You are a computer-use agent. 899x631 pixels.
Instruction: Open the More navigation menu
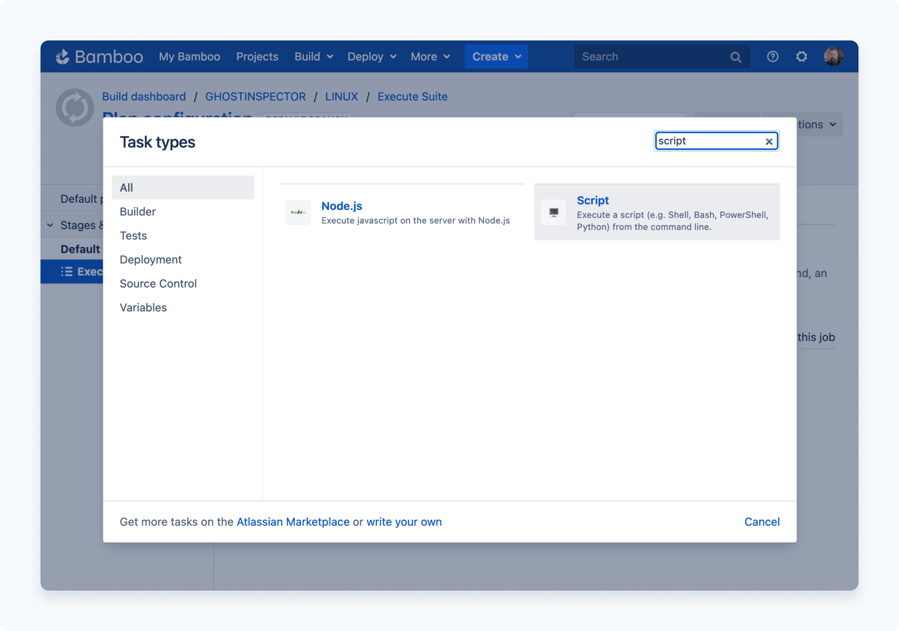point(429,56)
